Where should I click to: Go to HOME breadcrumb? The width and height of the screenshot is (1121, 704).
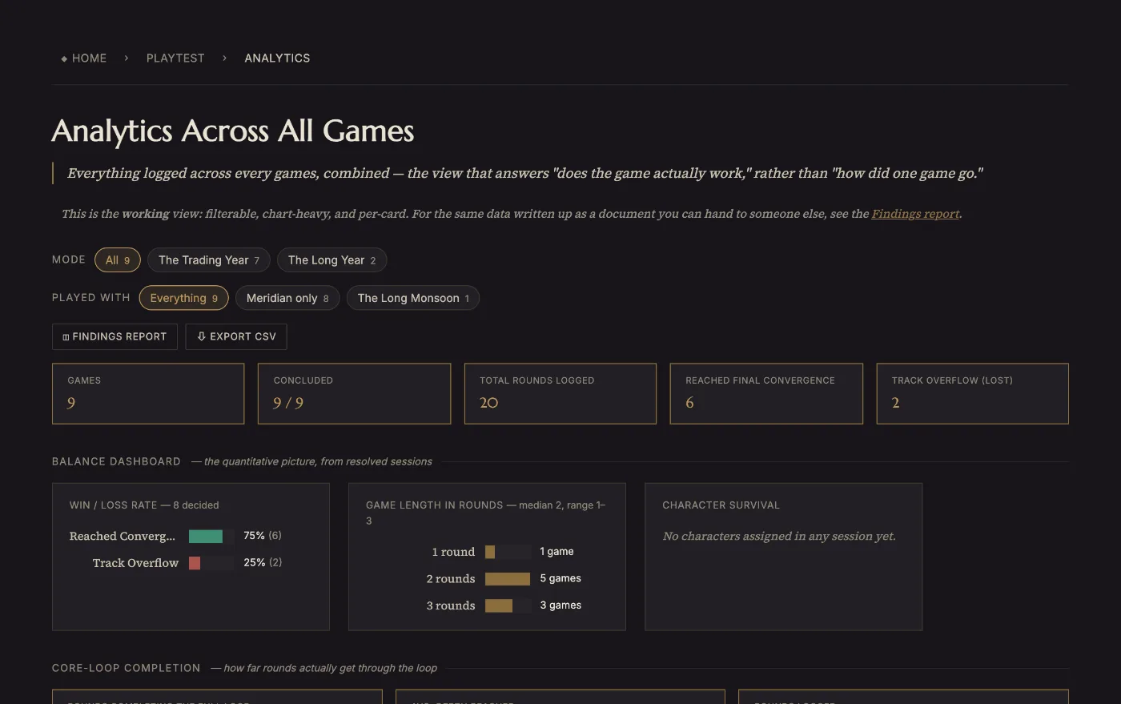[84, 58]
